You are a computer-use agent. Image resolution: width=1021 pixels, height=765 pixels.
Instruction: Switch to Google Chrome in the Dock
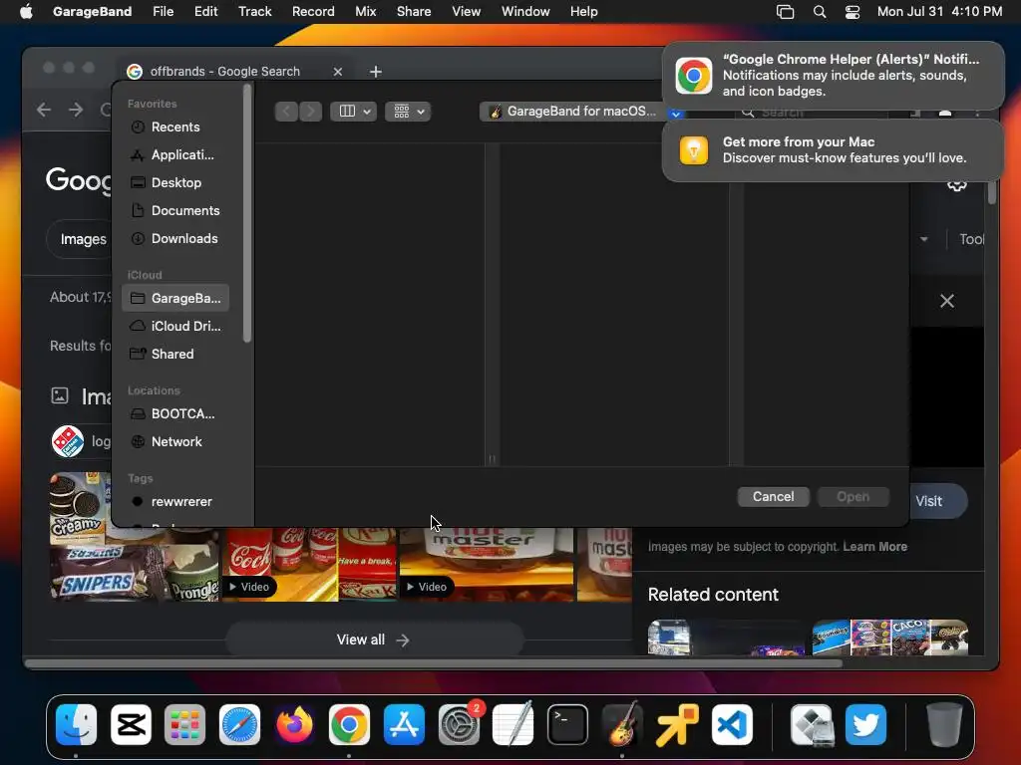point(349,724)
